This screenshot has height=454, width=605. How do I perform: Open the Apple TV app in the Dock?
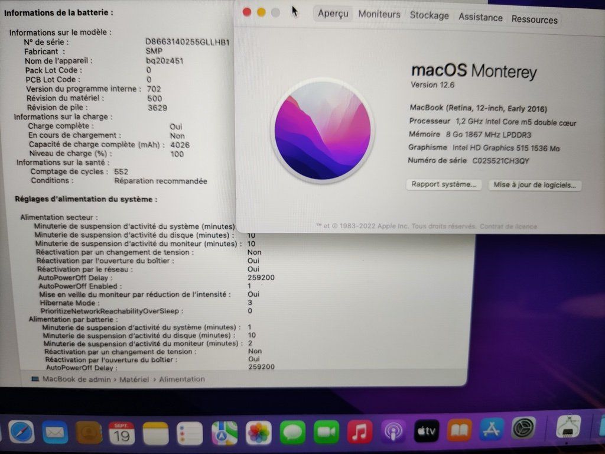(x=427, y=430)
